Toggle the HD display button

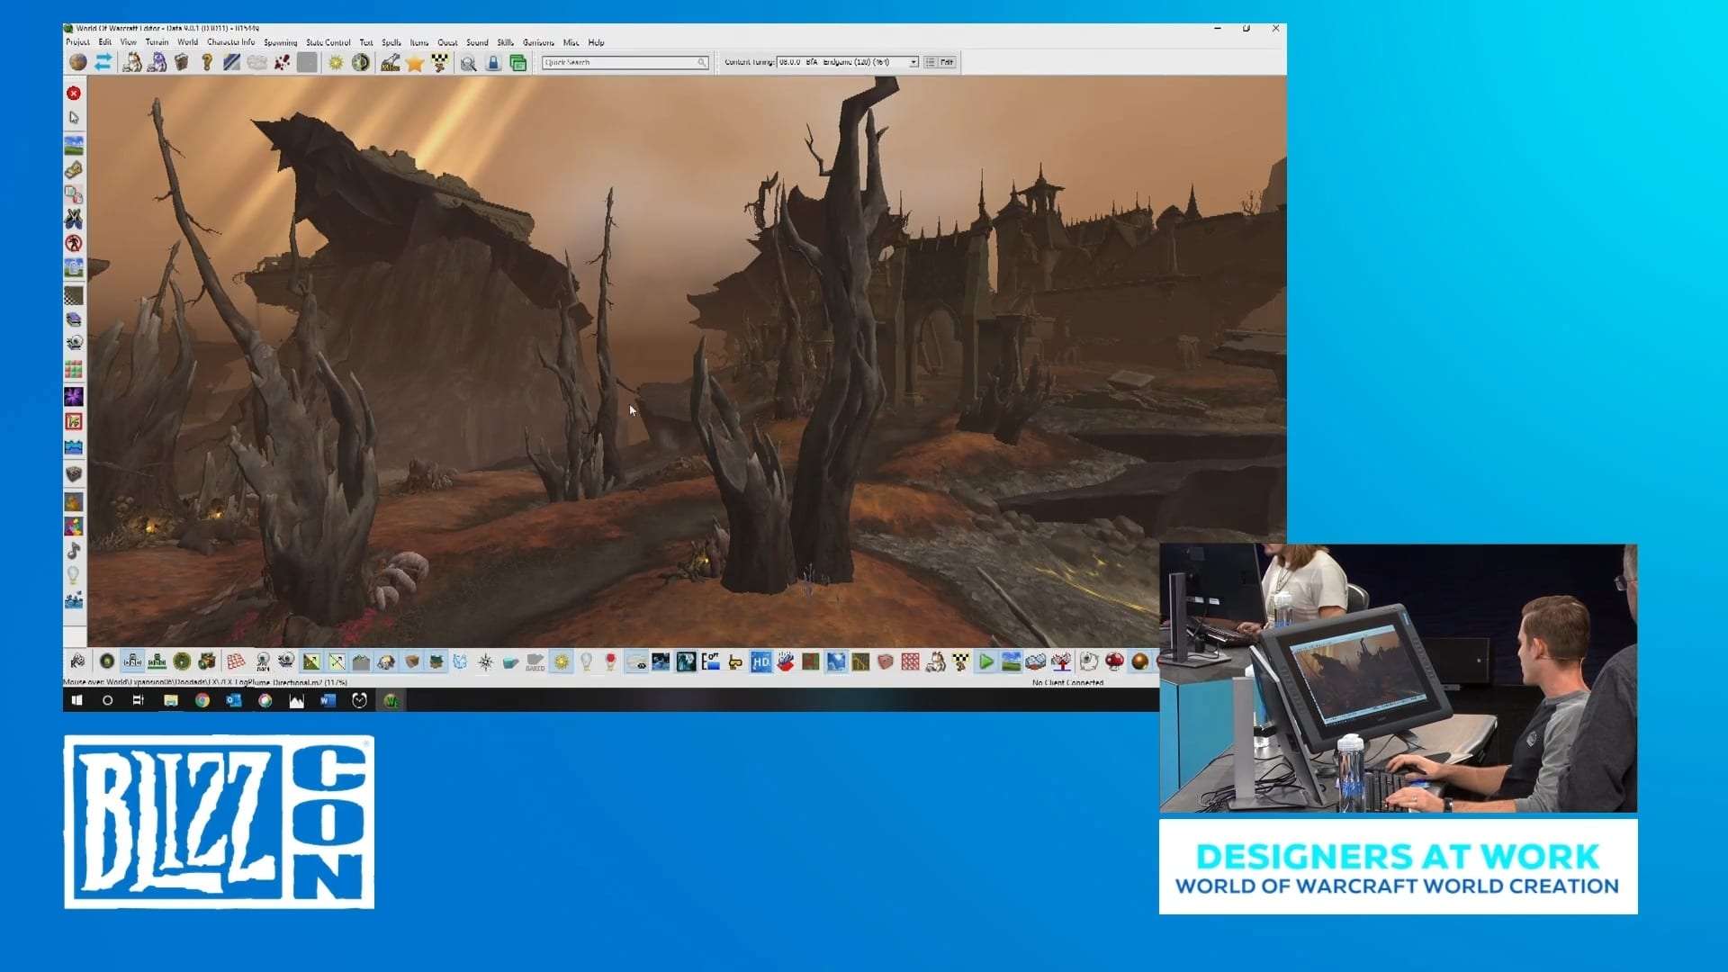[x=760, y=662]
